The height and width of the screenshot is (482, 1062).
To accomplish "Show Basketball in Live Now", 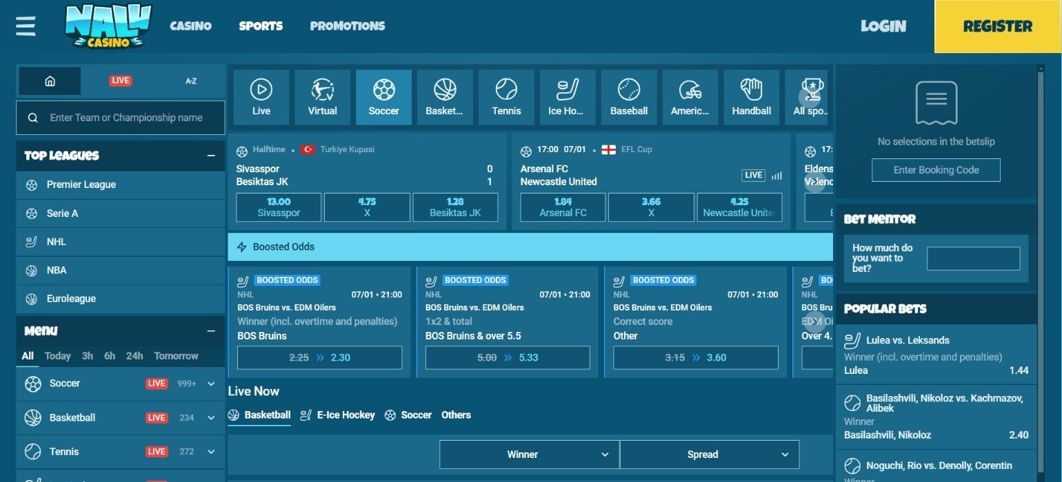I will tap(259, 415).
